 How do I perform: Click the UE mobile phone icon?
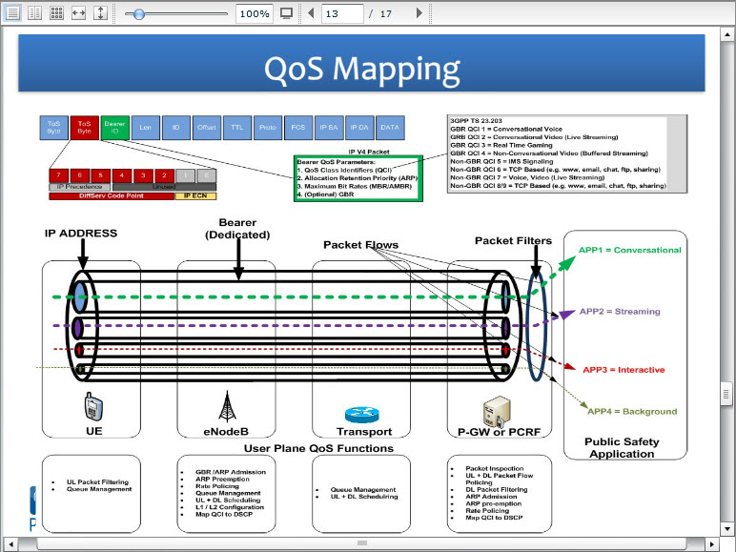click(92, 407)
